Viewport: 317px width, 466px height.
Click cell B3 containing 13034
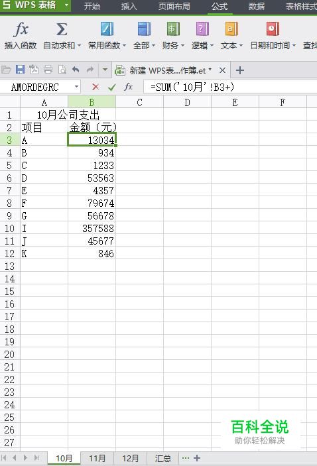[x=92, y=140]
